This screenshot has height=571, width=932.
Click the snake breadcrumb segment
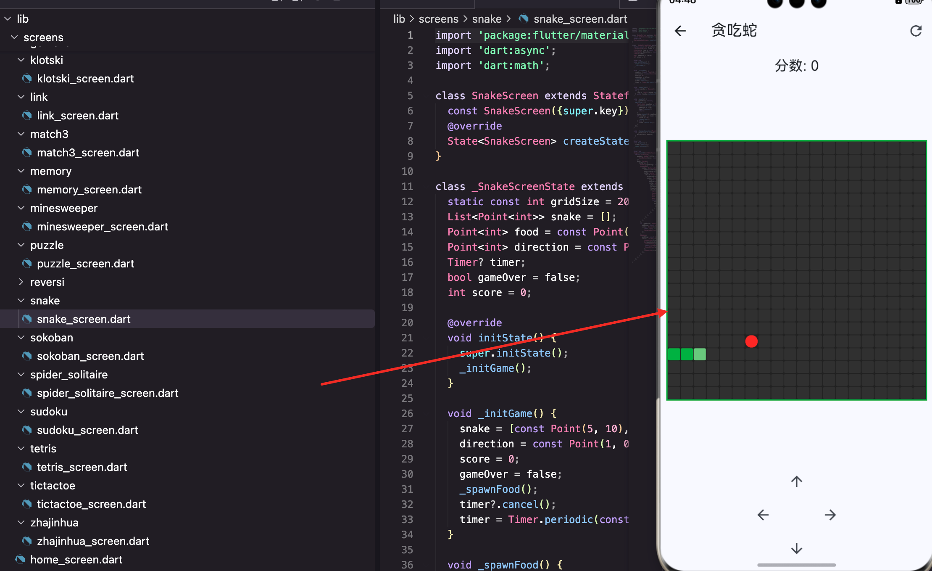[487, 19]
